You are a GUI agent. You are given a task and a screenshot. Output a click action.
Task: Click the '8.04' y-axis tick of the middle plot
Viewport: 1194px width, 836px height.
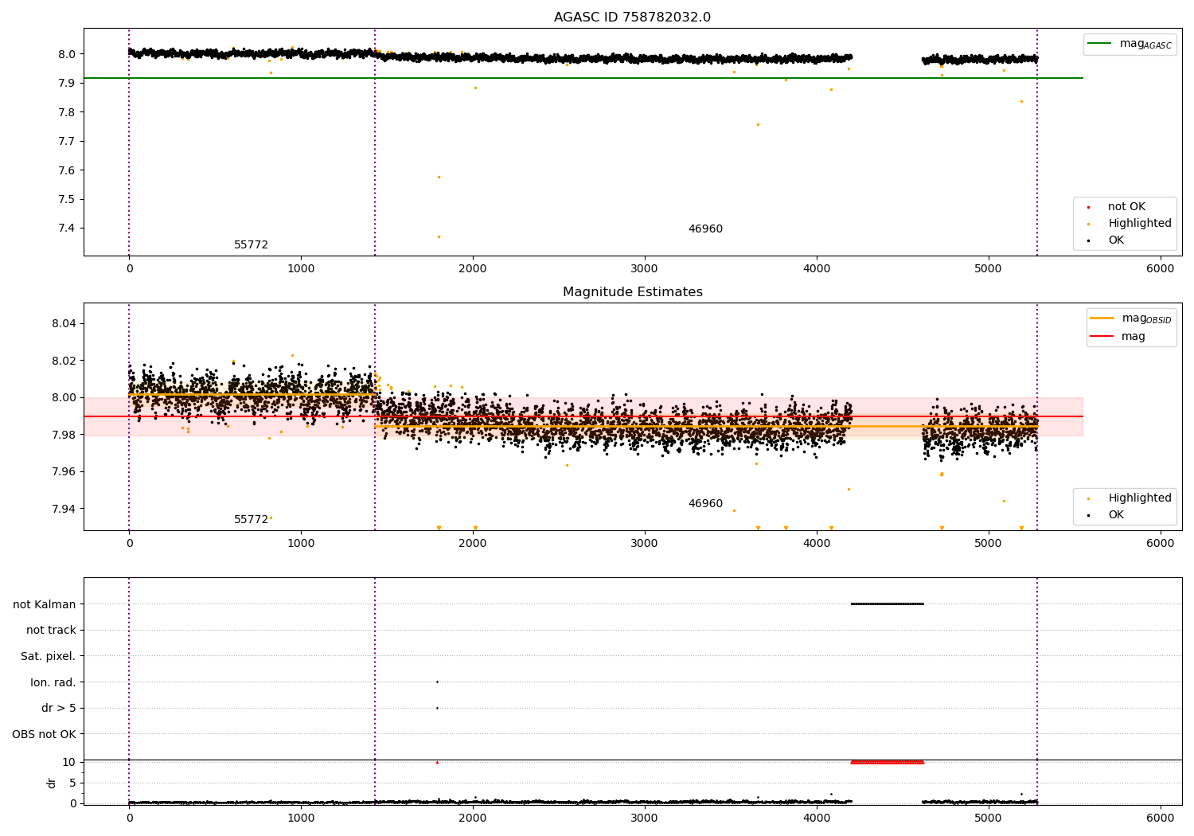[64, 323]
